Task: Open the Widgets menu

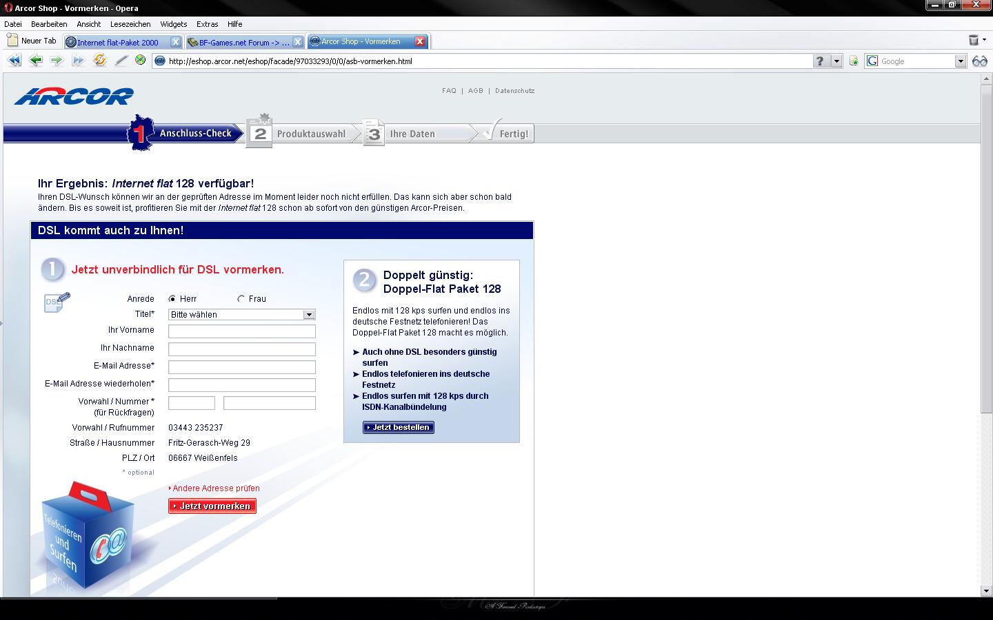Action: click(174, 24)
